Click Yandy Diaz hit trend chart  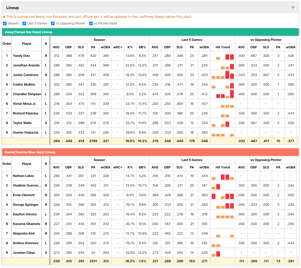tap(223, 56)
